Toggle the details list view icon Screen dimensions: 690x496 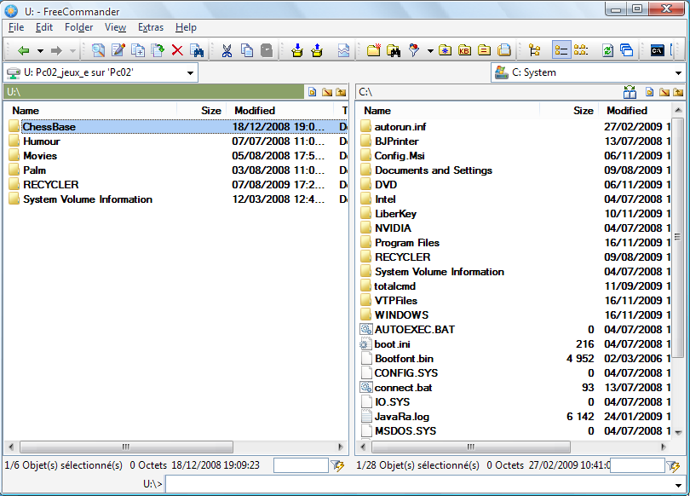[x=561, y=50]
